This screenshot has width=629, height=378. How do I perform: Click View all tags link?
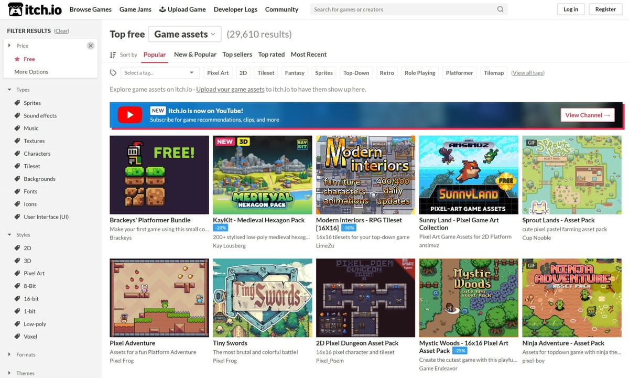point(528,73)
